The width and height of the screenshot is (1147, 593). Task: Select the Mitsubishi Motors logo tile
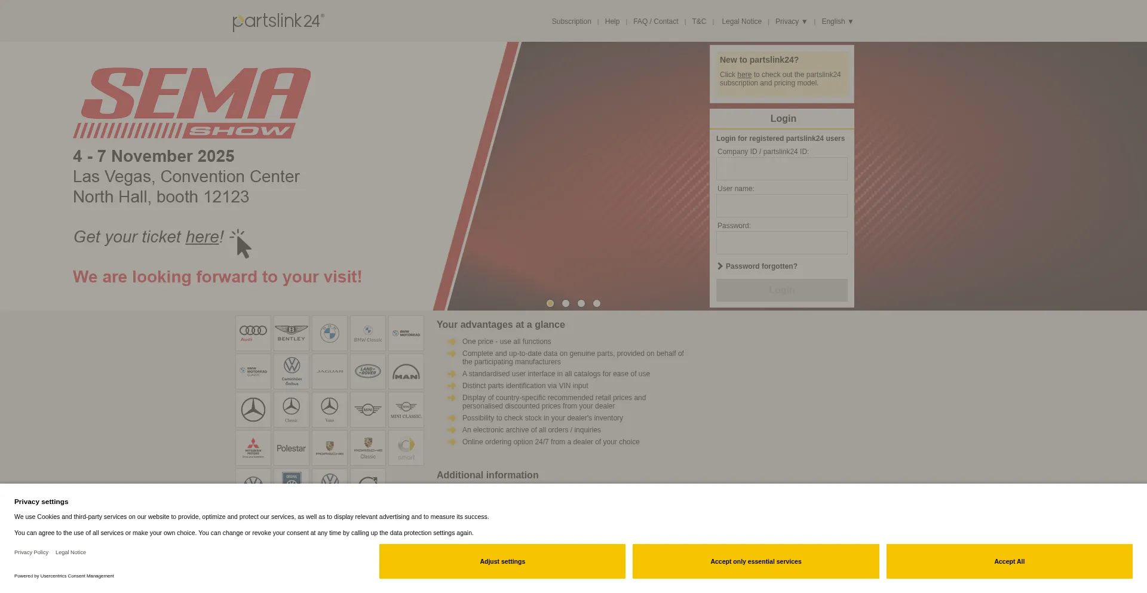pos(253,448)
